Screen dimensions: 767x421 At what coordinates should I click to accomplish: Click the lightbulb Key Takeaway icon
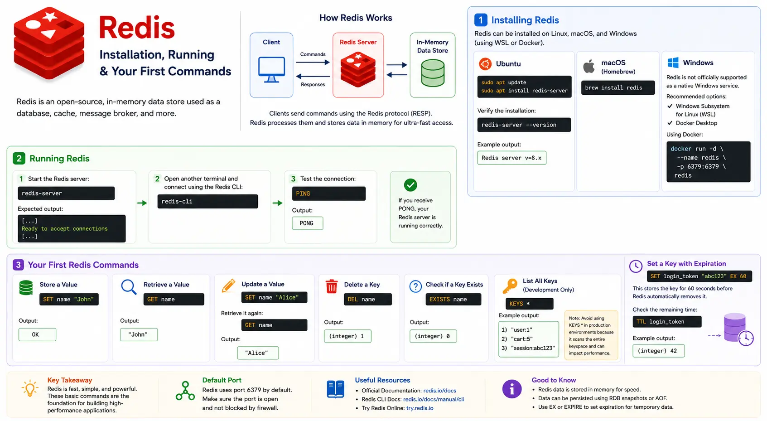pos(30,389)
